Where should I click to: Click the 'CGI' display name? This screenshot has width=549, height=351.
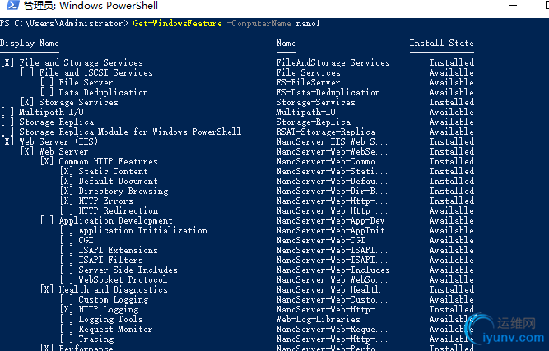point(86,240)
